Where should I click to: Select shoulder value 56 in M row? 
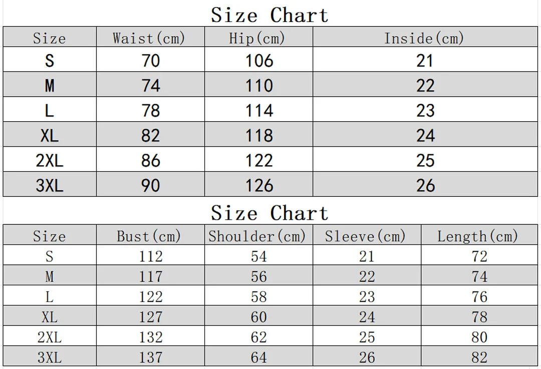click(259, 276)
